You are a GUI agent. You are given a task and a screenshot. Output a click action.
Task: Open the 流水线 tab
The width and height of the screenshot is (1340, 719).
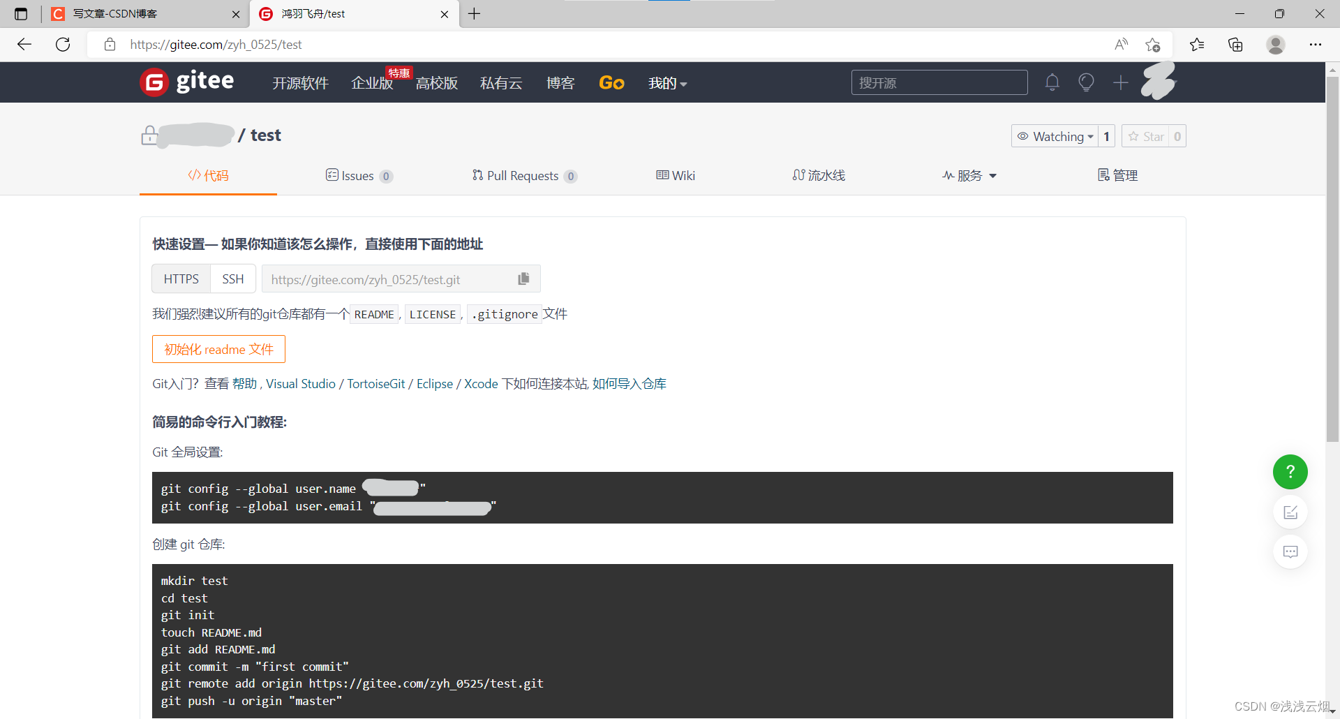pos(819,175)
